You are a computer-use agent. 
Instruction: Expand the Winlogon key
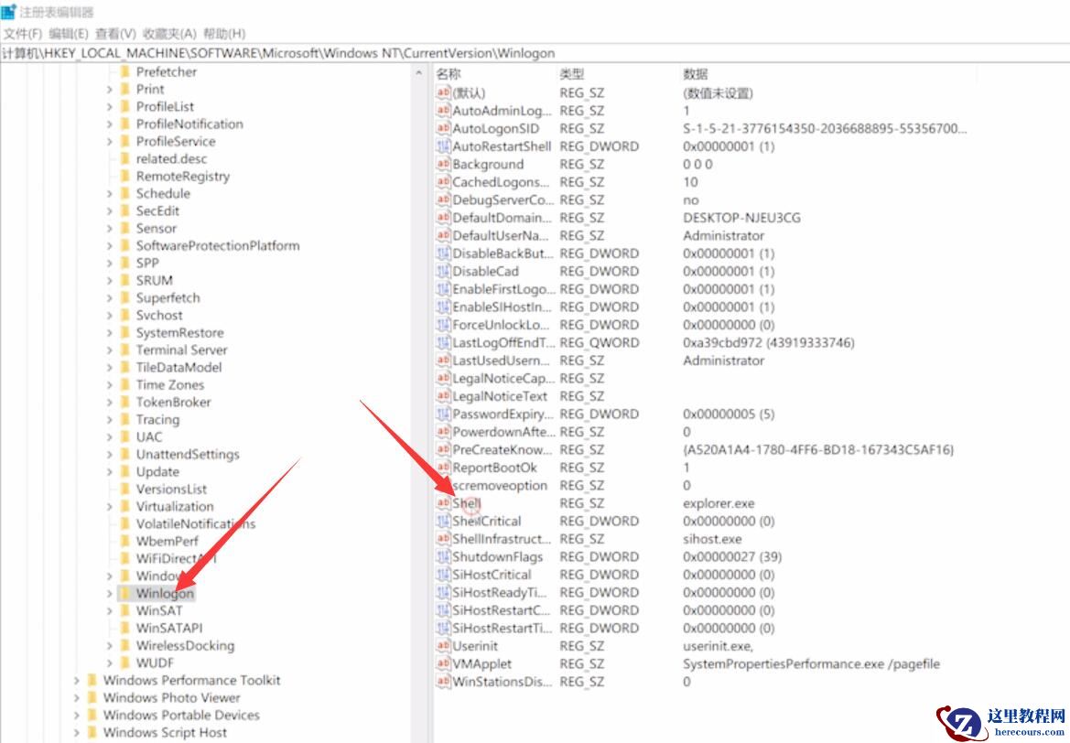109,594
